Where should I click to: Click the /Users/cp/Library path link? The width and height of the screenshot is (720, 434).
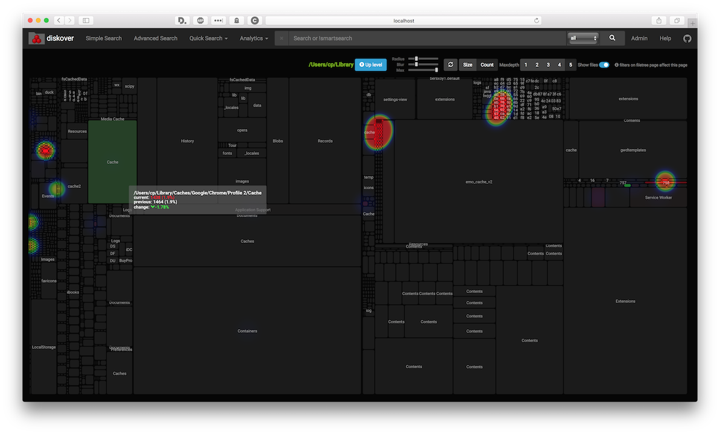click(x=330, y=64)
